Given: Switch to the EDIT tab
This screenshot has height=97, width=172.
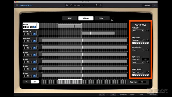Looking at the screenshot, I should (x=70, y=18).
